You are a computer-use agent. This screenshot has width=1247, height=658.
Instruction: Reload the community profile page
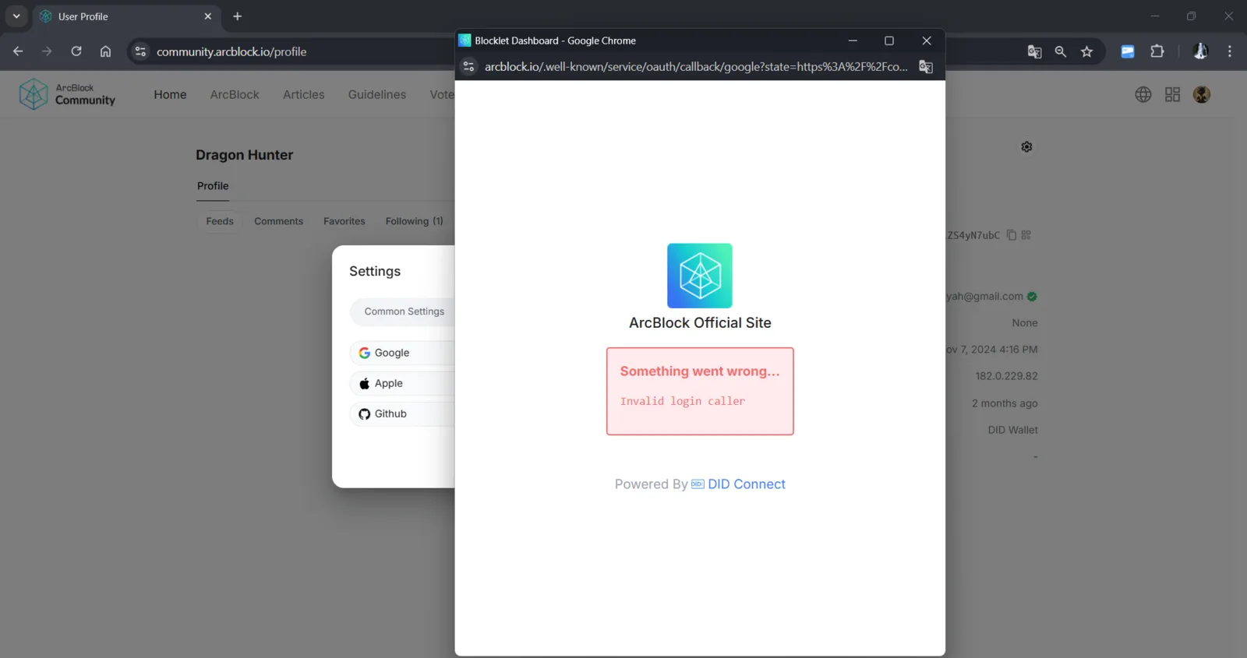tap(76, 51)
